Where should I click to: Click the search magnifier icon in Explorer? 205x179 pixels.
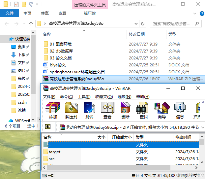coord(197,24)
